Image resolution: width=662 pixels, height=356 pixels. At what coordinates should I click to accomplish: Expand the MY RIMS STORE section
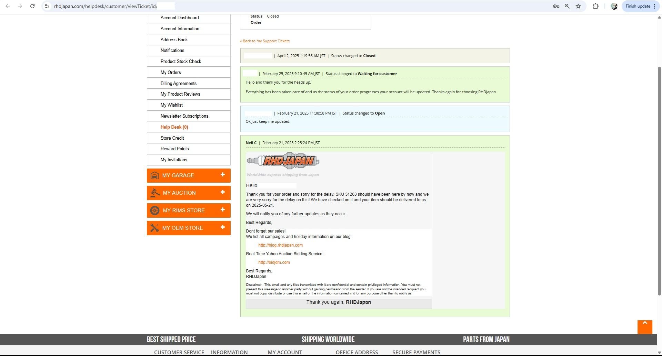pos(189,211)
